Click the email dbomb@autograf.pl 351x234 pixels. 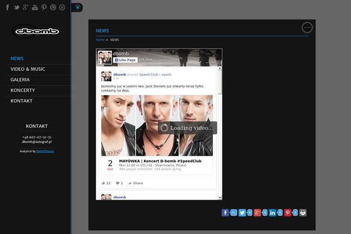click(x=37, y=142)
